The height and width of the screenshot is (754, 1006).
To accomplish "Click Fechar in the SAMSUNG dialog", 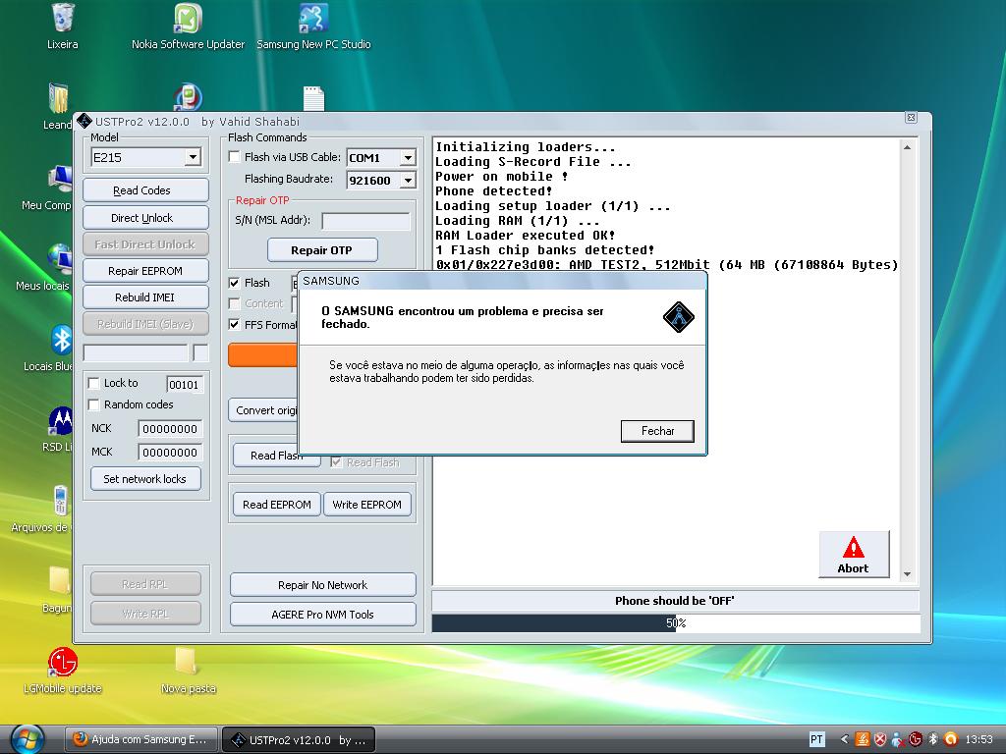I will [657, 431].
